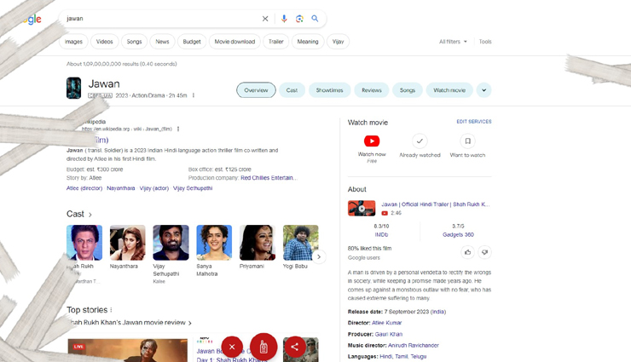
Task: Switch to the Watch movie tab
Action: 449,90
